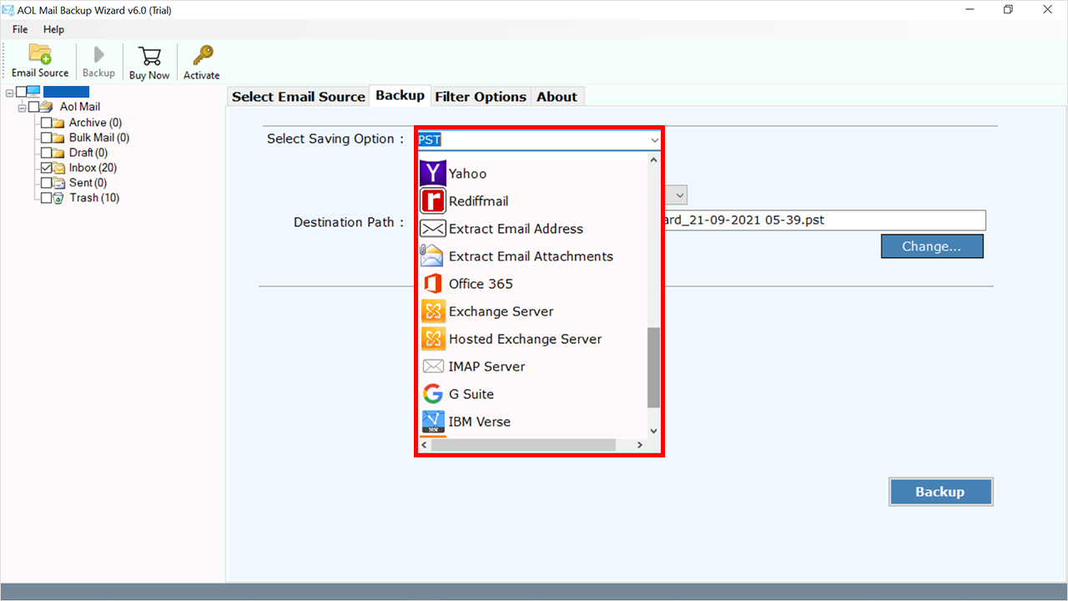Uncheck the Inbox (20) checkbox
This screenshot has height=601, width=1068.
click(46, 168)
